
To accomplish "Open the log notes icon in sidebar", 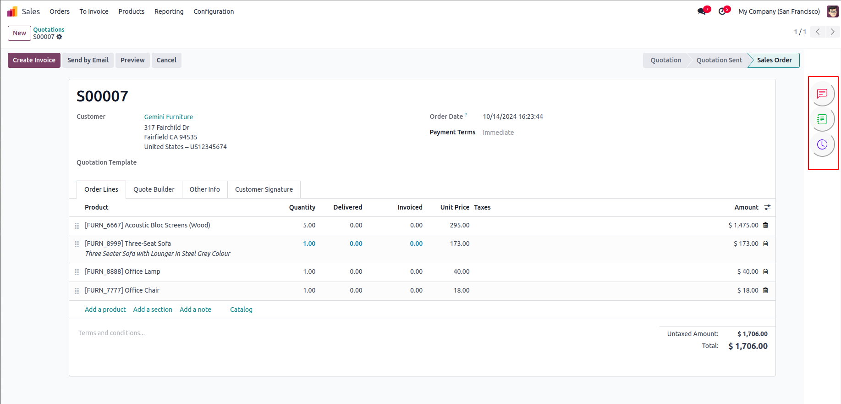I will (x=822, y=119).
